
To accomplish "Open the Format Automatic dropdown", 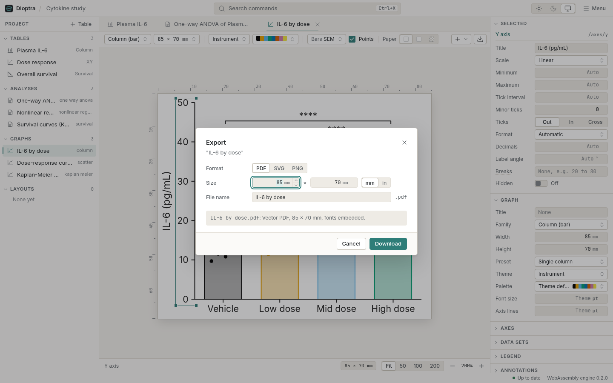I will coord(571,134).
